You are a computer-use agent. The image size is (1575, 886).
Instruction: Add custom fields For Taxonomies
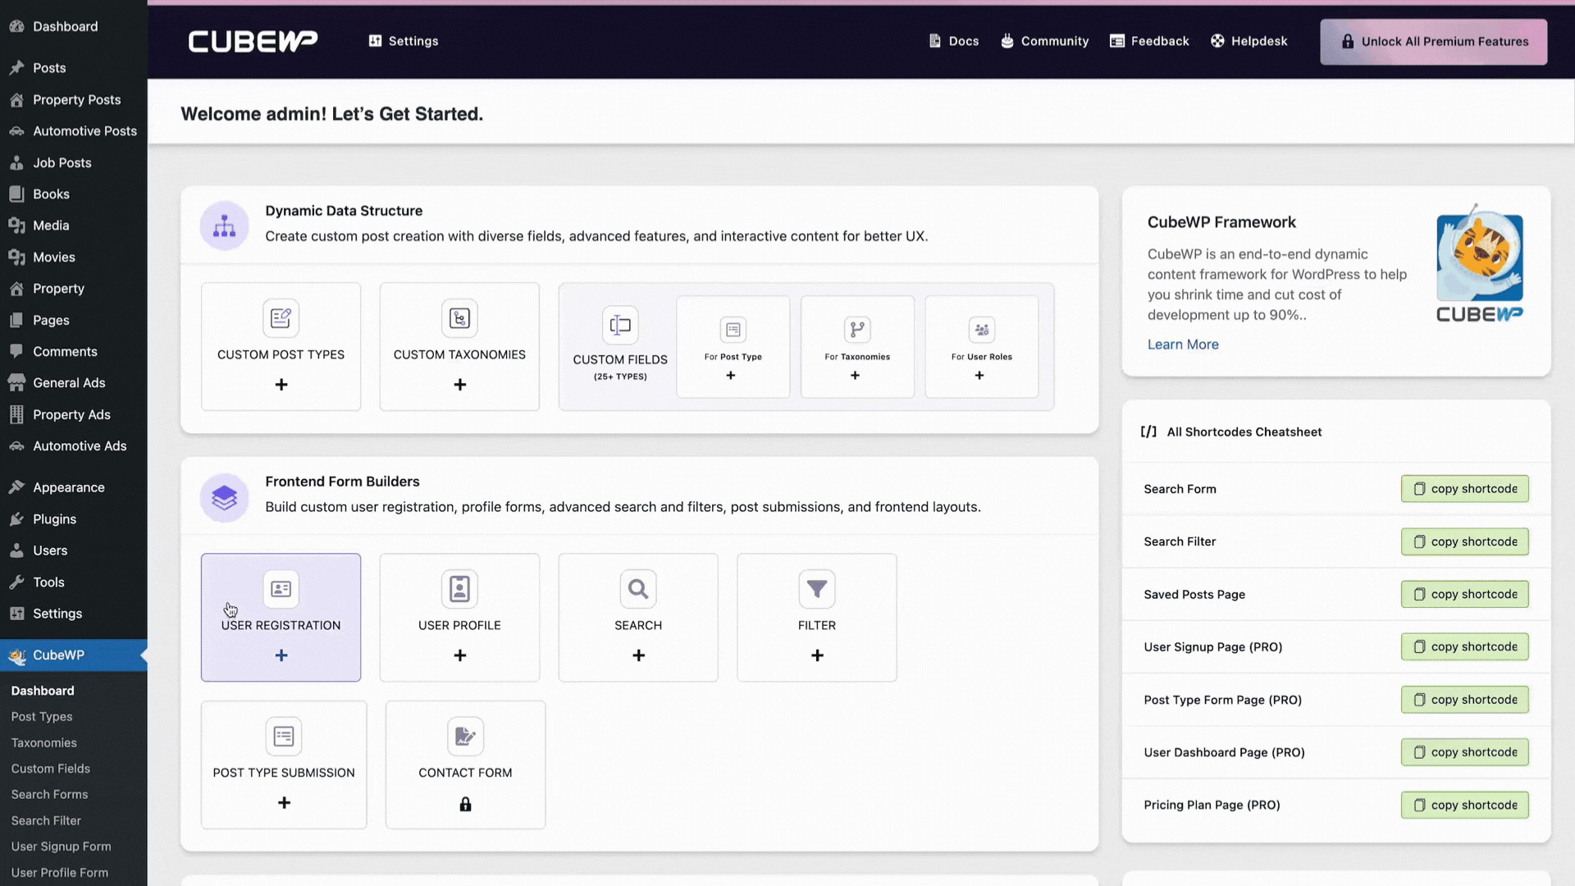pyautogui.click(x=857, y=347)
